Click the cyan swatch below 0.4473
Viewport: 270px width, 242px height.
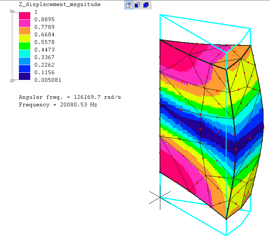25,54
